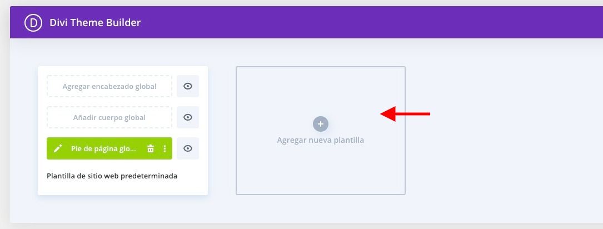The width and height of the screenshot is (603, 229).
Task: Click Añadir cuerpo global placeholder
Action: [x=109, y=117]
